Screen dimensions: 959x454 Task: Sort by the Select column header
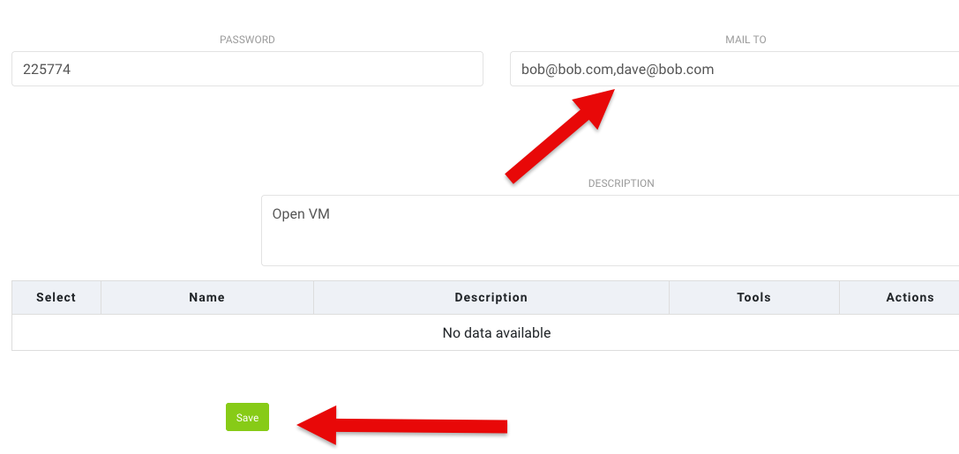tap(56, 298)
